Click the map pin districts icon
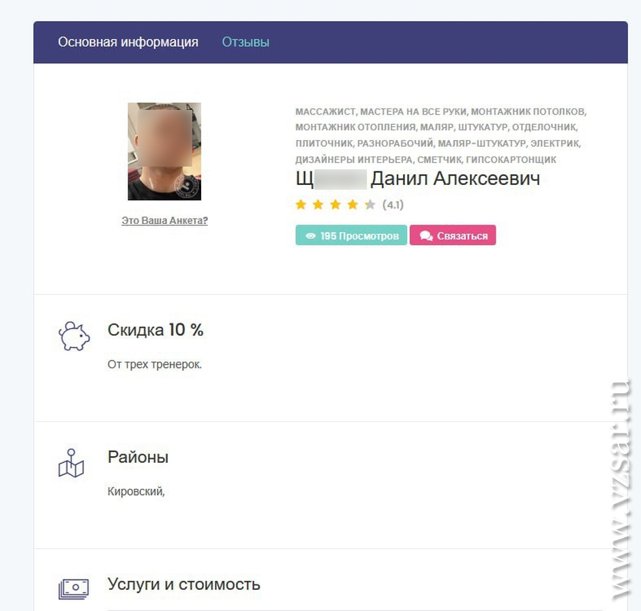 71,463
